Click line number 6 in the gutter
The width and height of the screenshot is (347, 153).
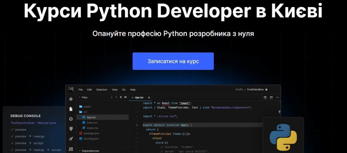[137, 125]
